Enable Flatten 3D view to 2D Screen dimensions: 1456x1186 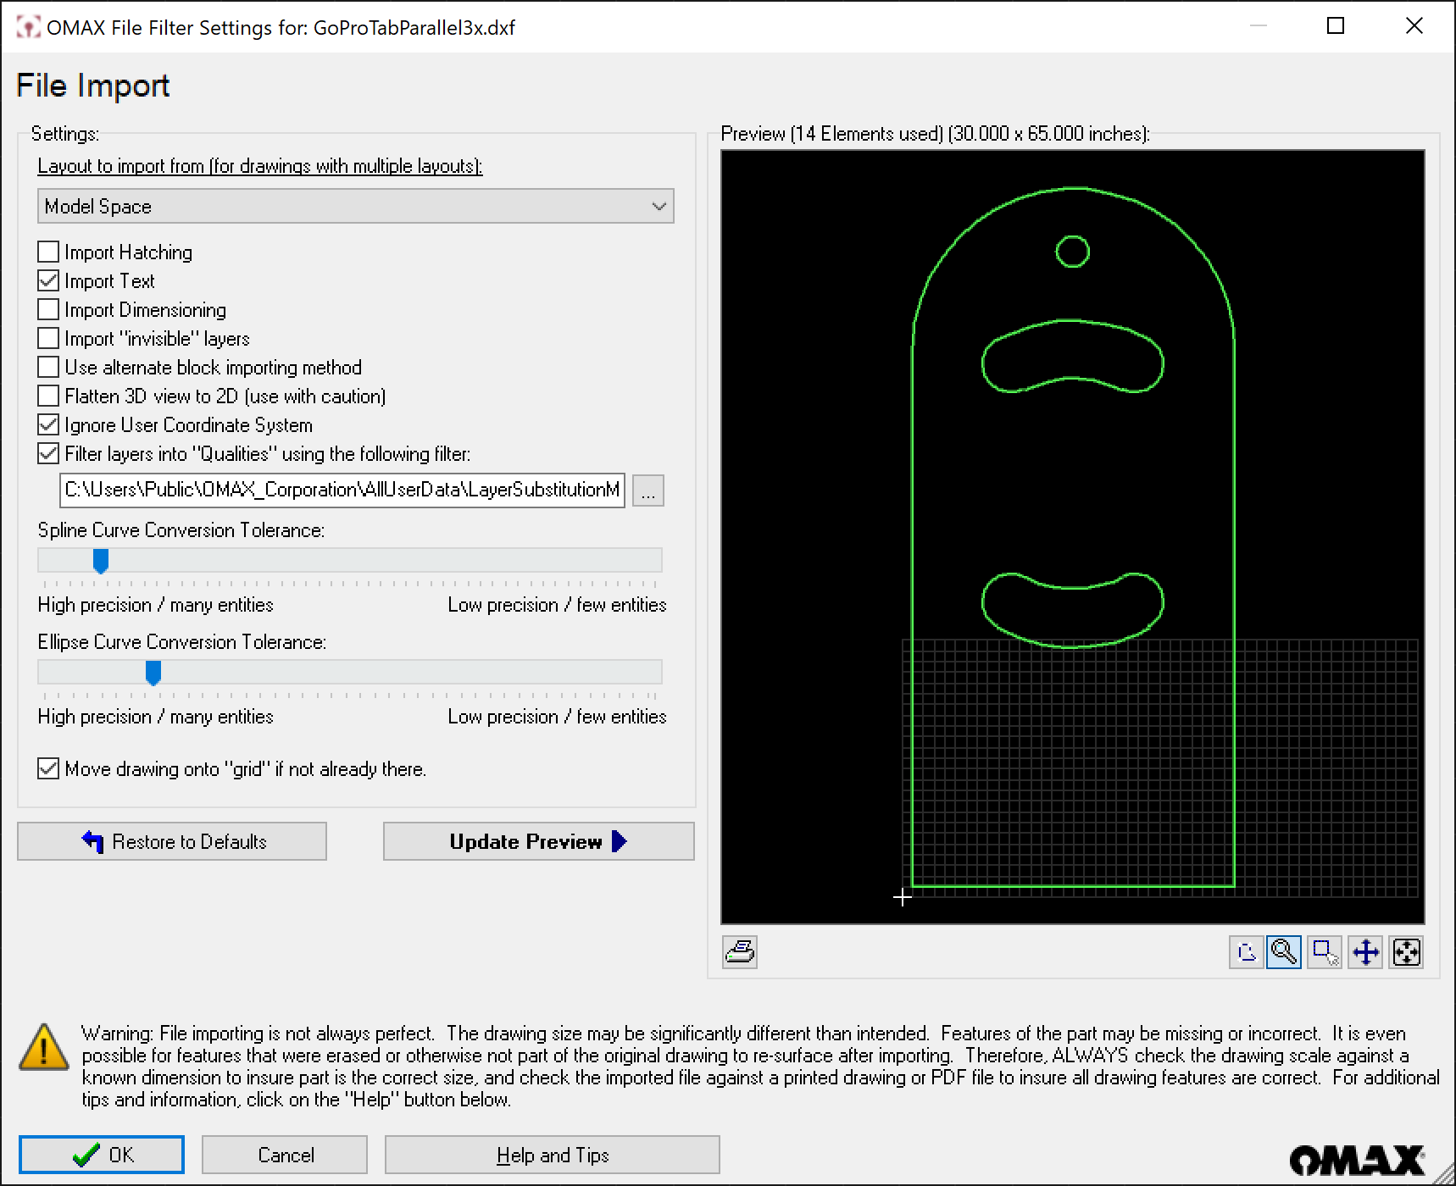[x=49, y=396]
